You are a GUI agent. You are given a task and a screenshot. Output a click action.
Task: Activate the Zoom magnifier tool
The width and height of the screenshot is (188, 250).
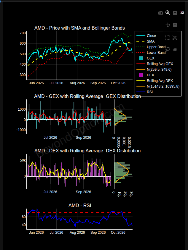click(x=168, y=13)
